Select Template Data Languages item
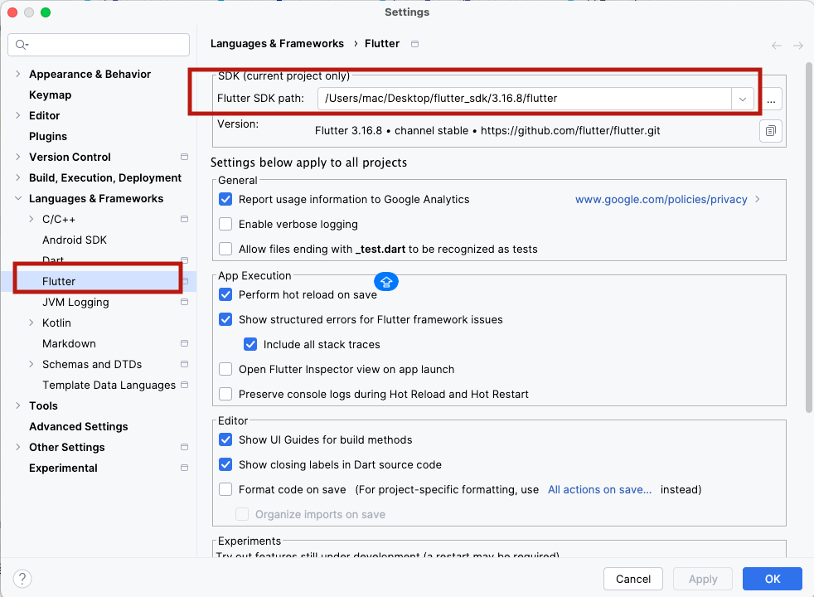Screen dimensions: 814x597 [109, 386]
